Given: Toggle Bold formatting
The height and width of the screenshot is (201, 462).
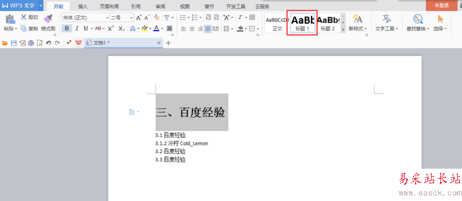Looking at the screenshot, I should click(67, 28).
